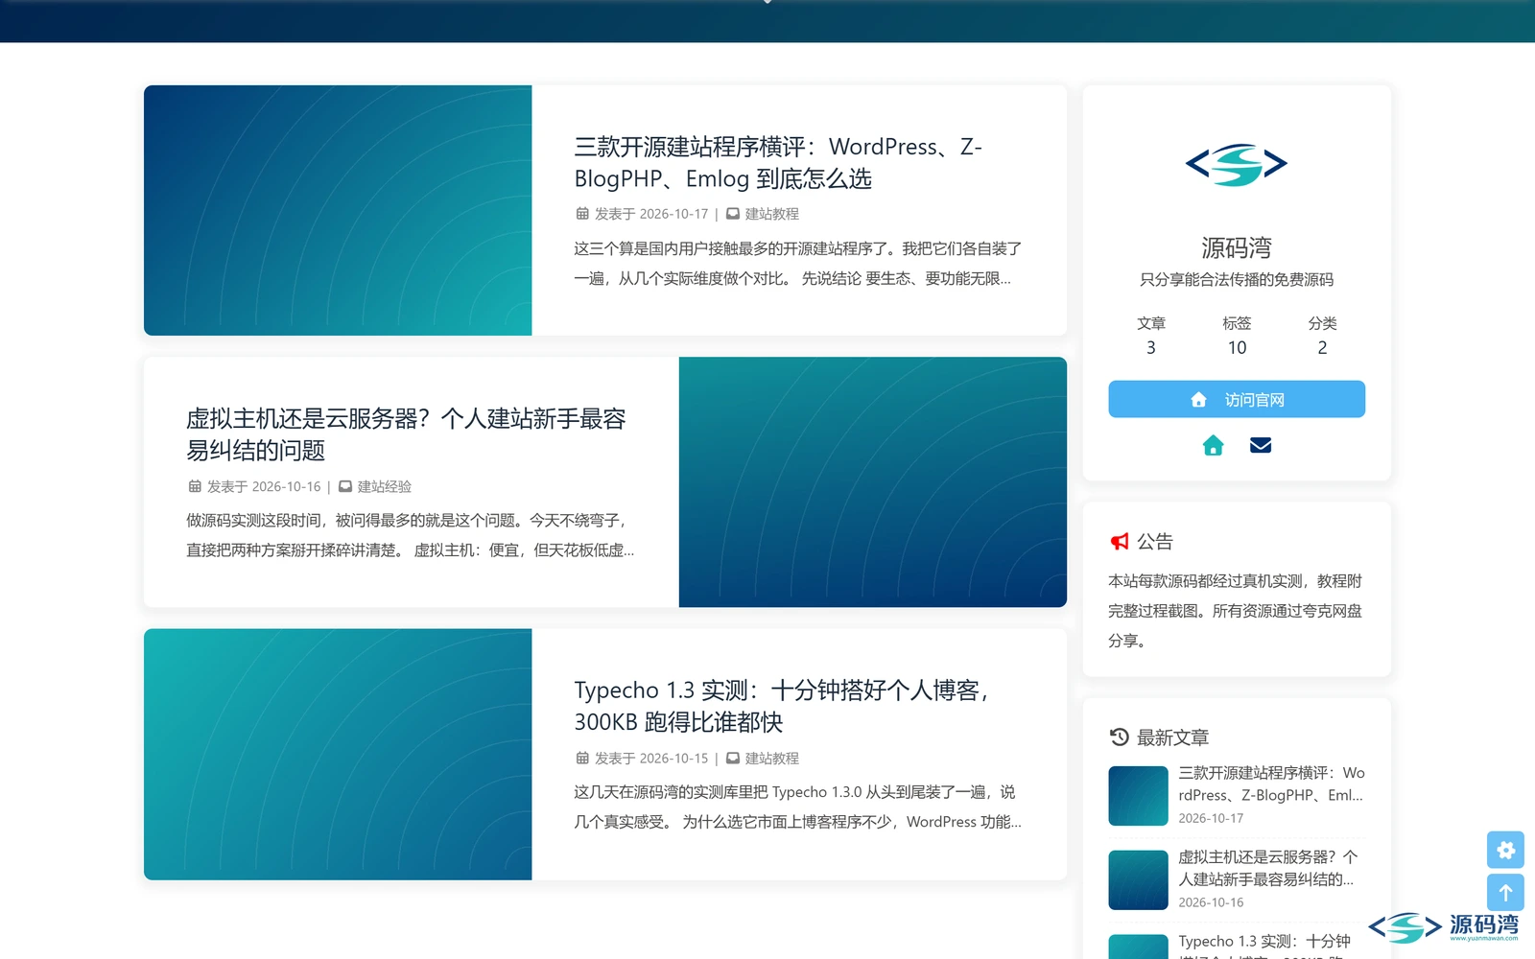Open article 虚拟主机还是云服务器 title

[x=406, y=434]
